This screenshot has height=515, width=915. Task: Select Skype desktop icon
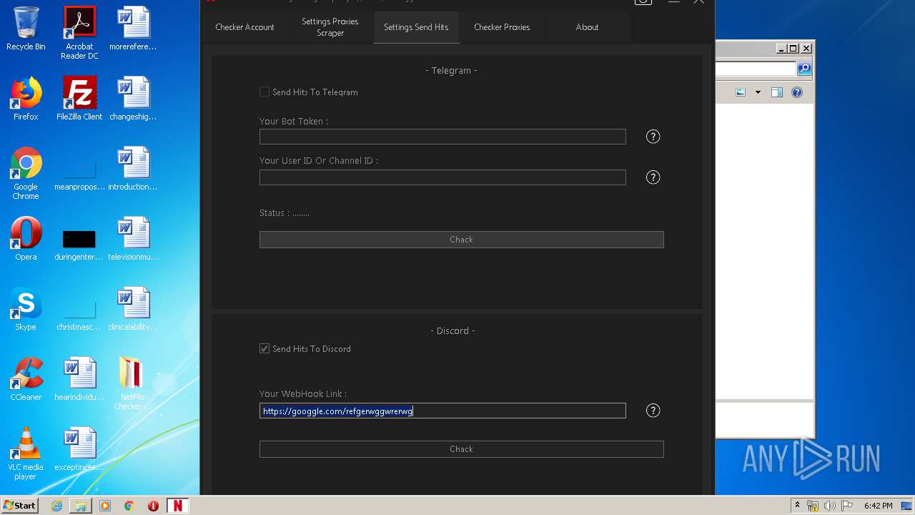tap(26, 309)
